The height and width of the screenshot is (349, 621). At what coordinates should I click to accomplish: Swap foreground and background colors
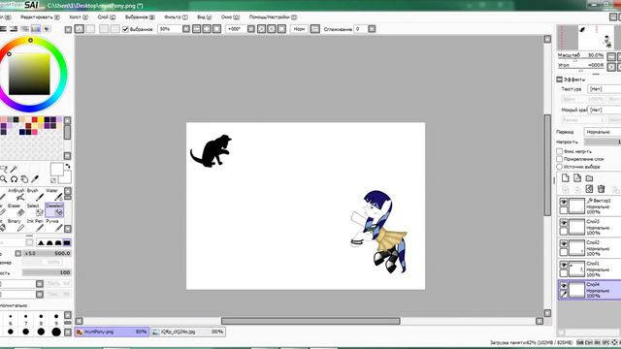(x=68, y=166)
